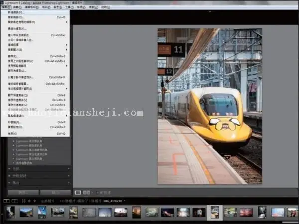Click the Paste button in left panel

coord(55,193)
